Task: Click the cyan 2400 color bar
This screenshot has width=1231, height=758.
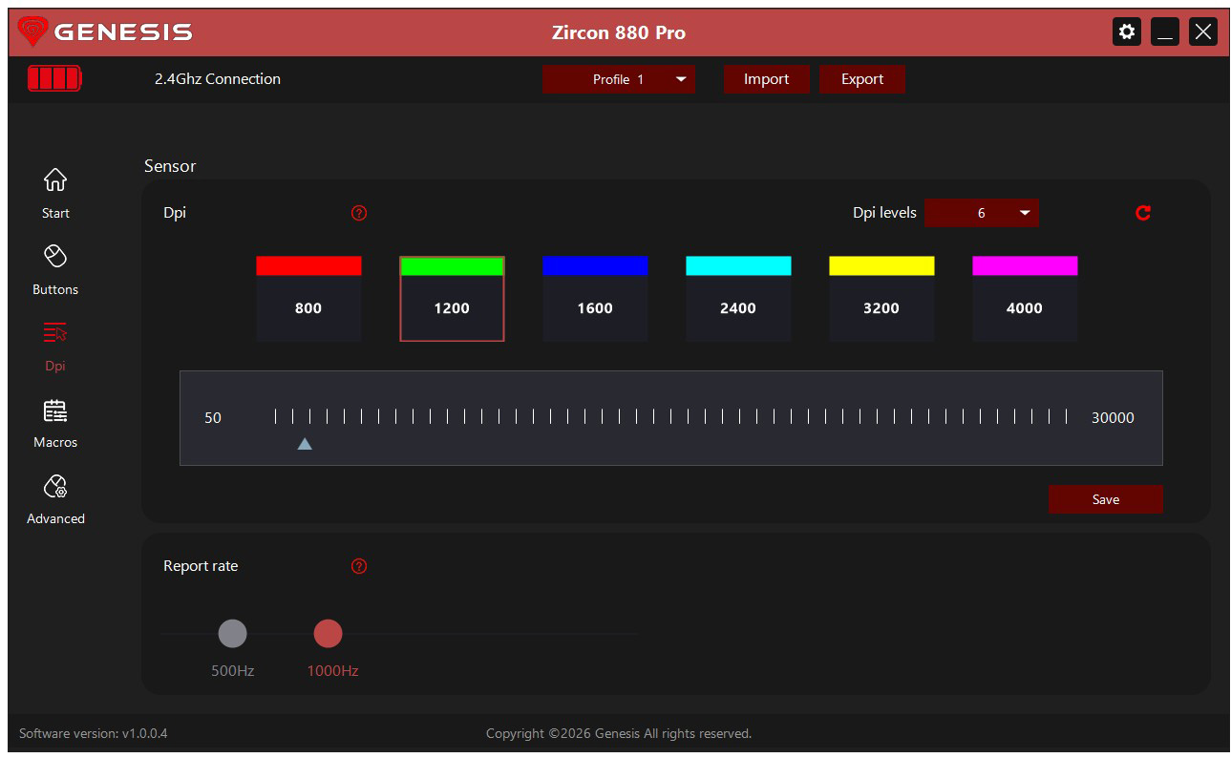Action: (x=738, y=265)
